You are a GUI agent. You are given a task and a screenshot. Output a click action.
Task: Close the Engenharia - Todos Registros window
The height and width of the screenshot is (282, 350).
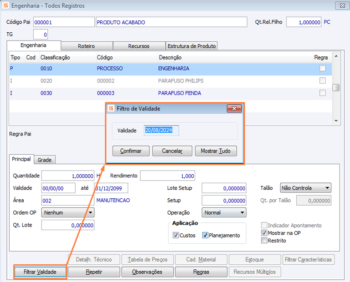tap(342, 5)
